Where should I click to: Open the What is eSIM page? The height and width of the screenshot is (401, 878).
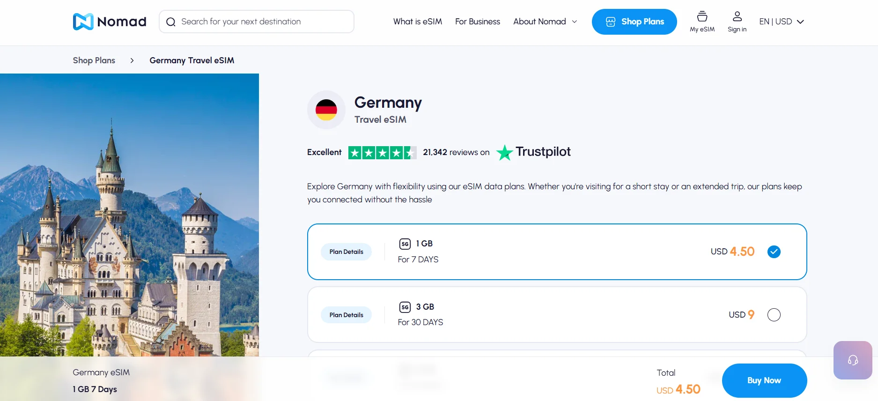[x=417, y=21]
